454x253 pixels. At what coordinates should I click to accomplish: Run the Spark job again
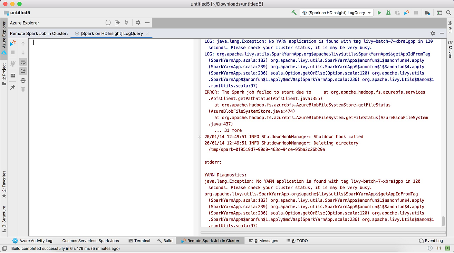[12, 43]
